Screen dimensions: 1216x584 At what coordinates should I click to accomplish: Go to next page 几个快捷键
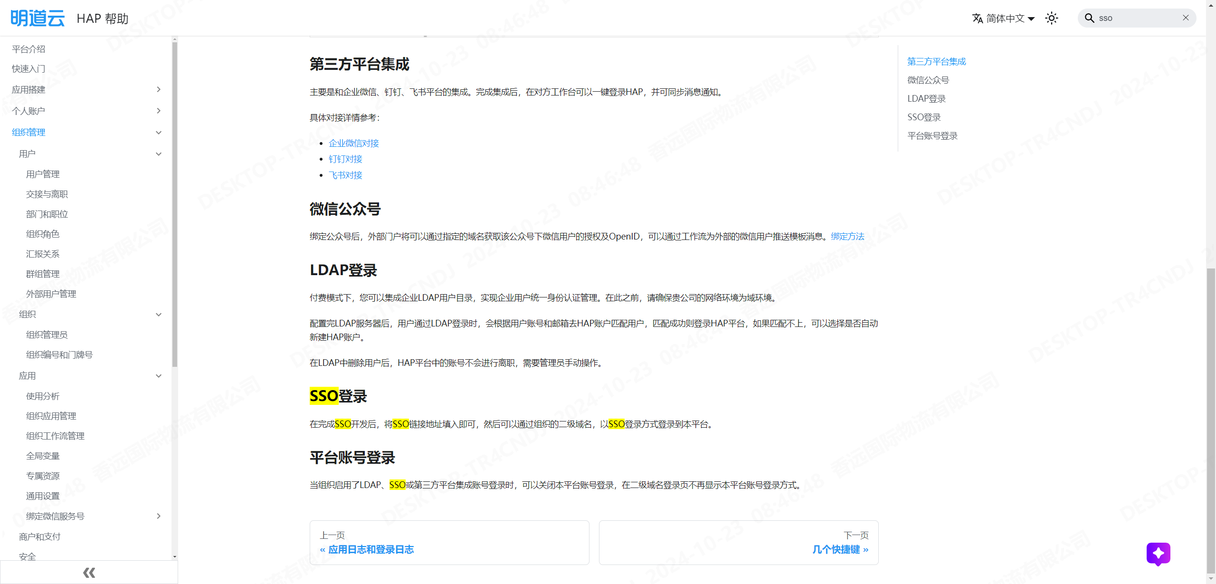[x=739, y=543]
